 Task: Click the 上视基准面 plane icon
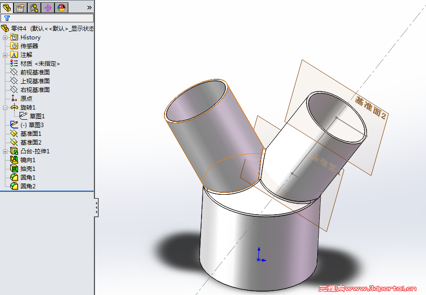coord(14,81)
